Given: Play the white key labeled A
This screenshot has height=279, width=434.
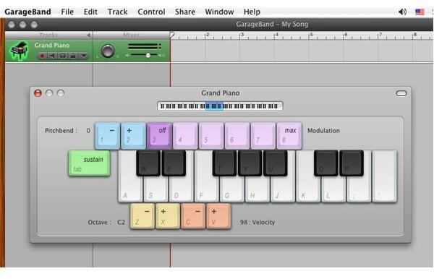Looking at the screenshot, I should click(x=130, y=189).
